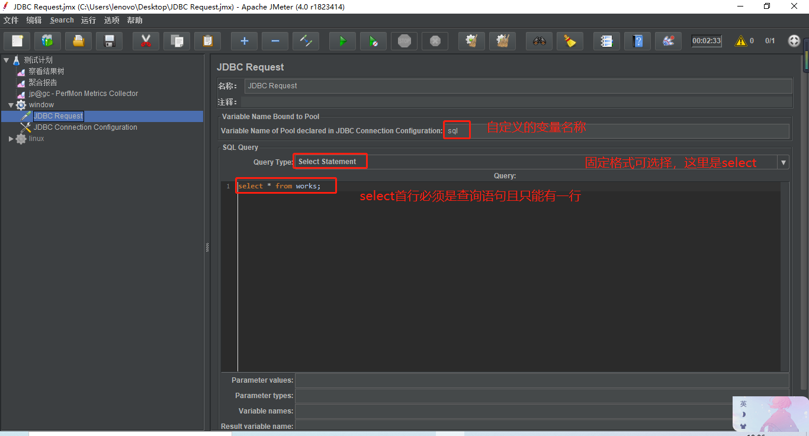Click the pool variable name field
The width and height of the screenshot is (809, 436).
coord(617,131)
